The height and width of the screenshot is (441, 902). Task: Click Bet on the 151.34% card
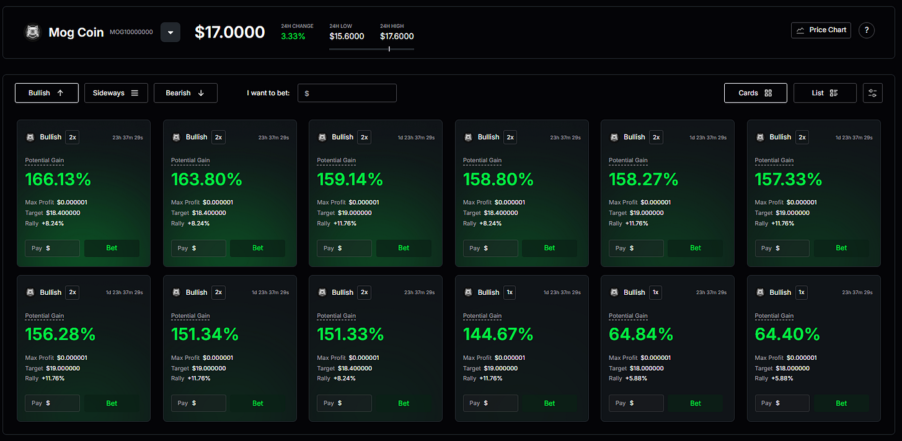258,403
